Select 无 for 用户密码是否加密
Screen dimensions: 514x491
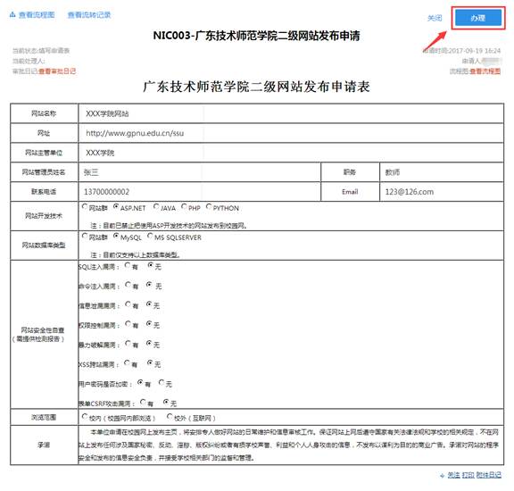pyautogui.click(x=162, y=382)
